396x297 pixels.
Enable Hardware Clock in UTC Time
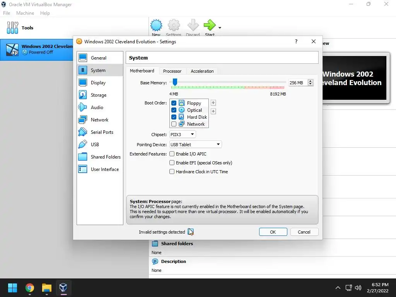pos(172,171)
